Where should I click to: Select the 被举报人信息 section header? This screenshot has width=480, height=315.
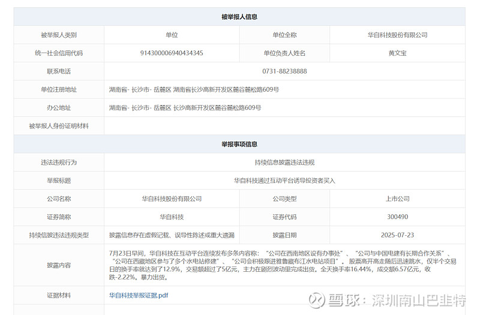tap(239, 17)
